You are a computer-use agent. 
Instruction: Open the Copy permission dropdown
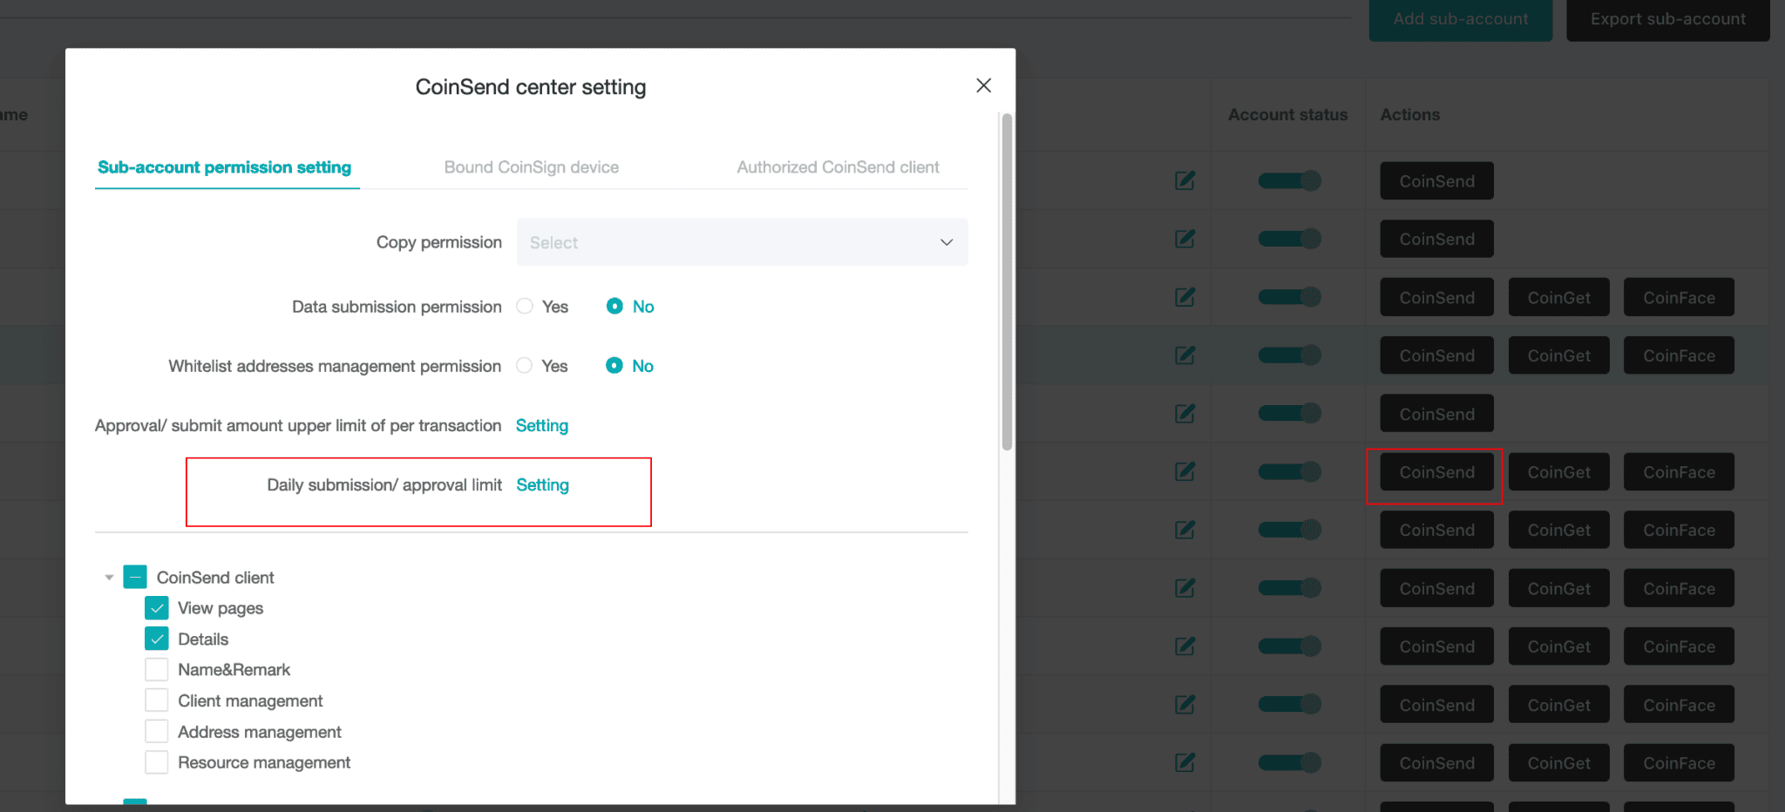pos(741,242)
